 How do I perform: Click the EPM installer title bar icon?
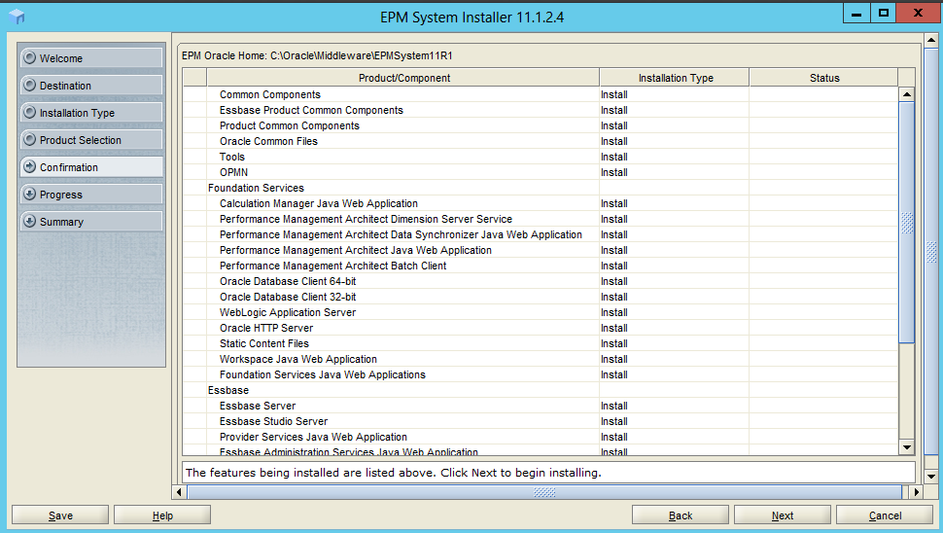pos(17,17)
